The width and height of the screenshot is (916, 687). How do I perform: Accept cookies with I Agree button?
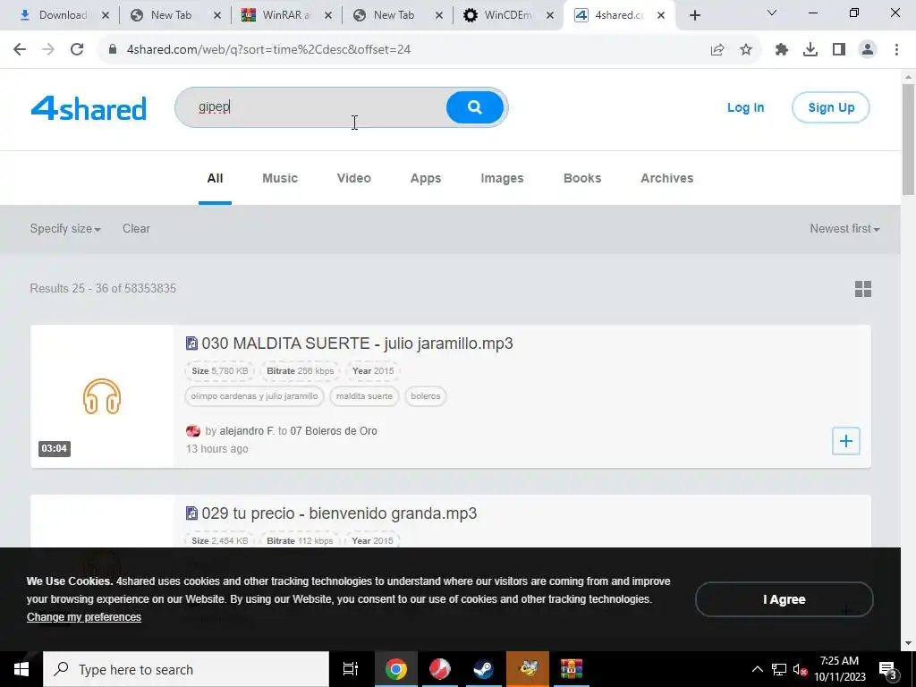(x=784, y=599)
